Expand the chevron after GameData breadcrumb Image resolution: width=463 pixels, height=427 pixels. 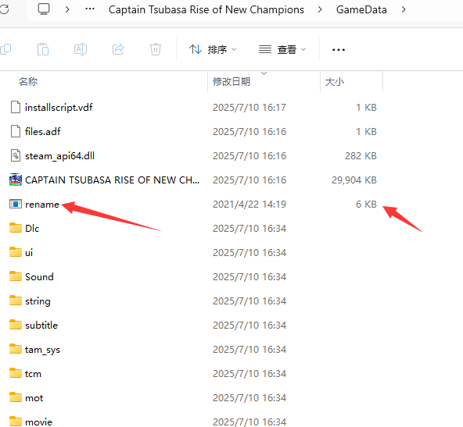(404, 9)
